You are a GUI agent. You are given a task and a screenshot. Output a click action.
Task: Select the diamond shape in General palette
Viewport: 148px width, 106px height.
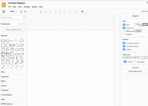coord(17,45)
